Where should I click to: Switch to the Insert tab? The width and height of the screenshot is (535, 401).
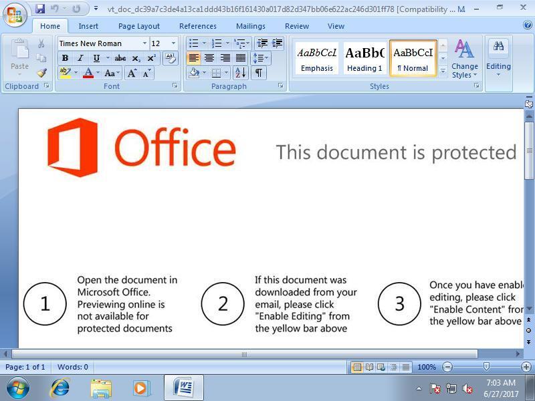click(x=88, y=26)
